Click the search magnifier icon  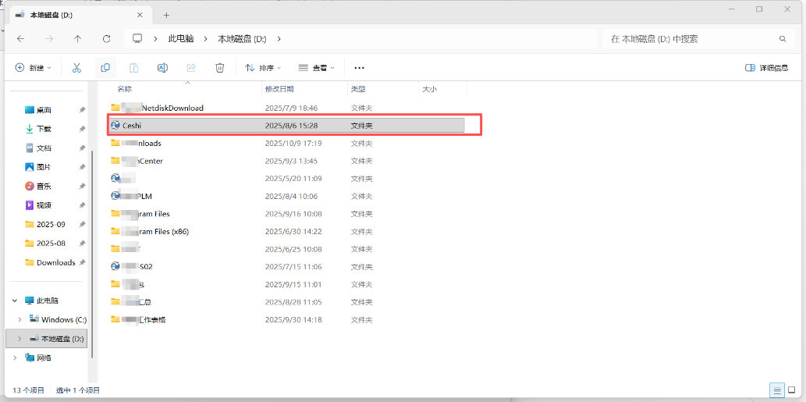(783, 38)
